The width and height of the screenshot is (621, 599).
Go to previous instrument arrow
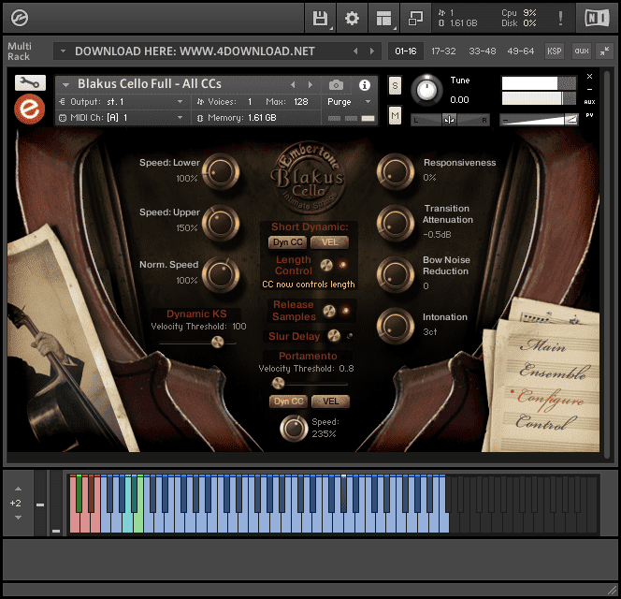pyautogui.click(x=293, y=84)
